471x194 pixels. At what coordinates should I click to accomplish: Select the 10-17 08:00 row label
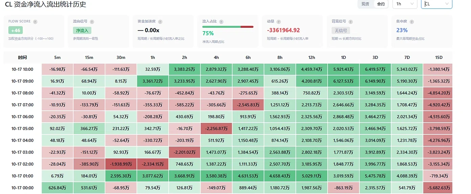(x=22, y=93)
